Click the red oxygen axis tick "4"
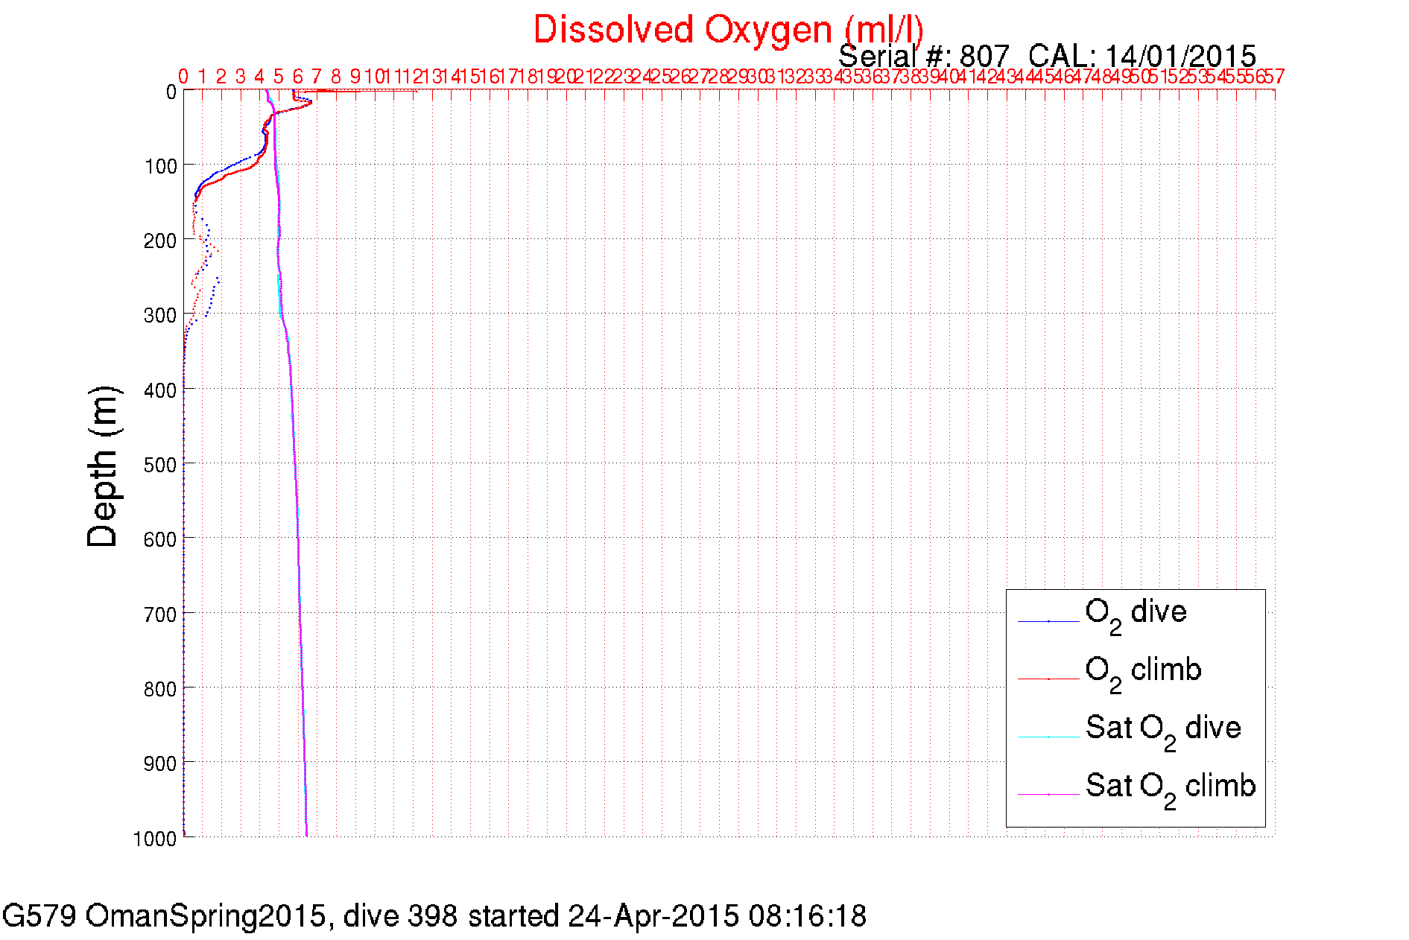1409x940 pixels. click(259, 77)
